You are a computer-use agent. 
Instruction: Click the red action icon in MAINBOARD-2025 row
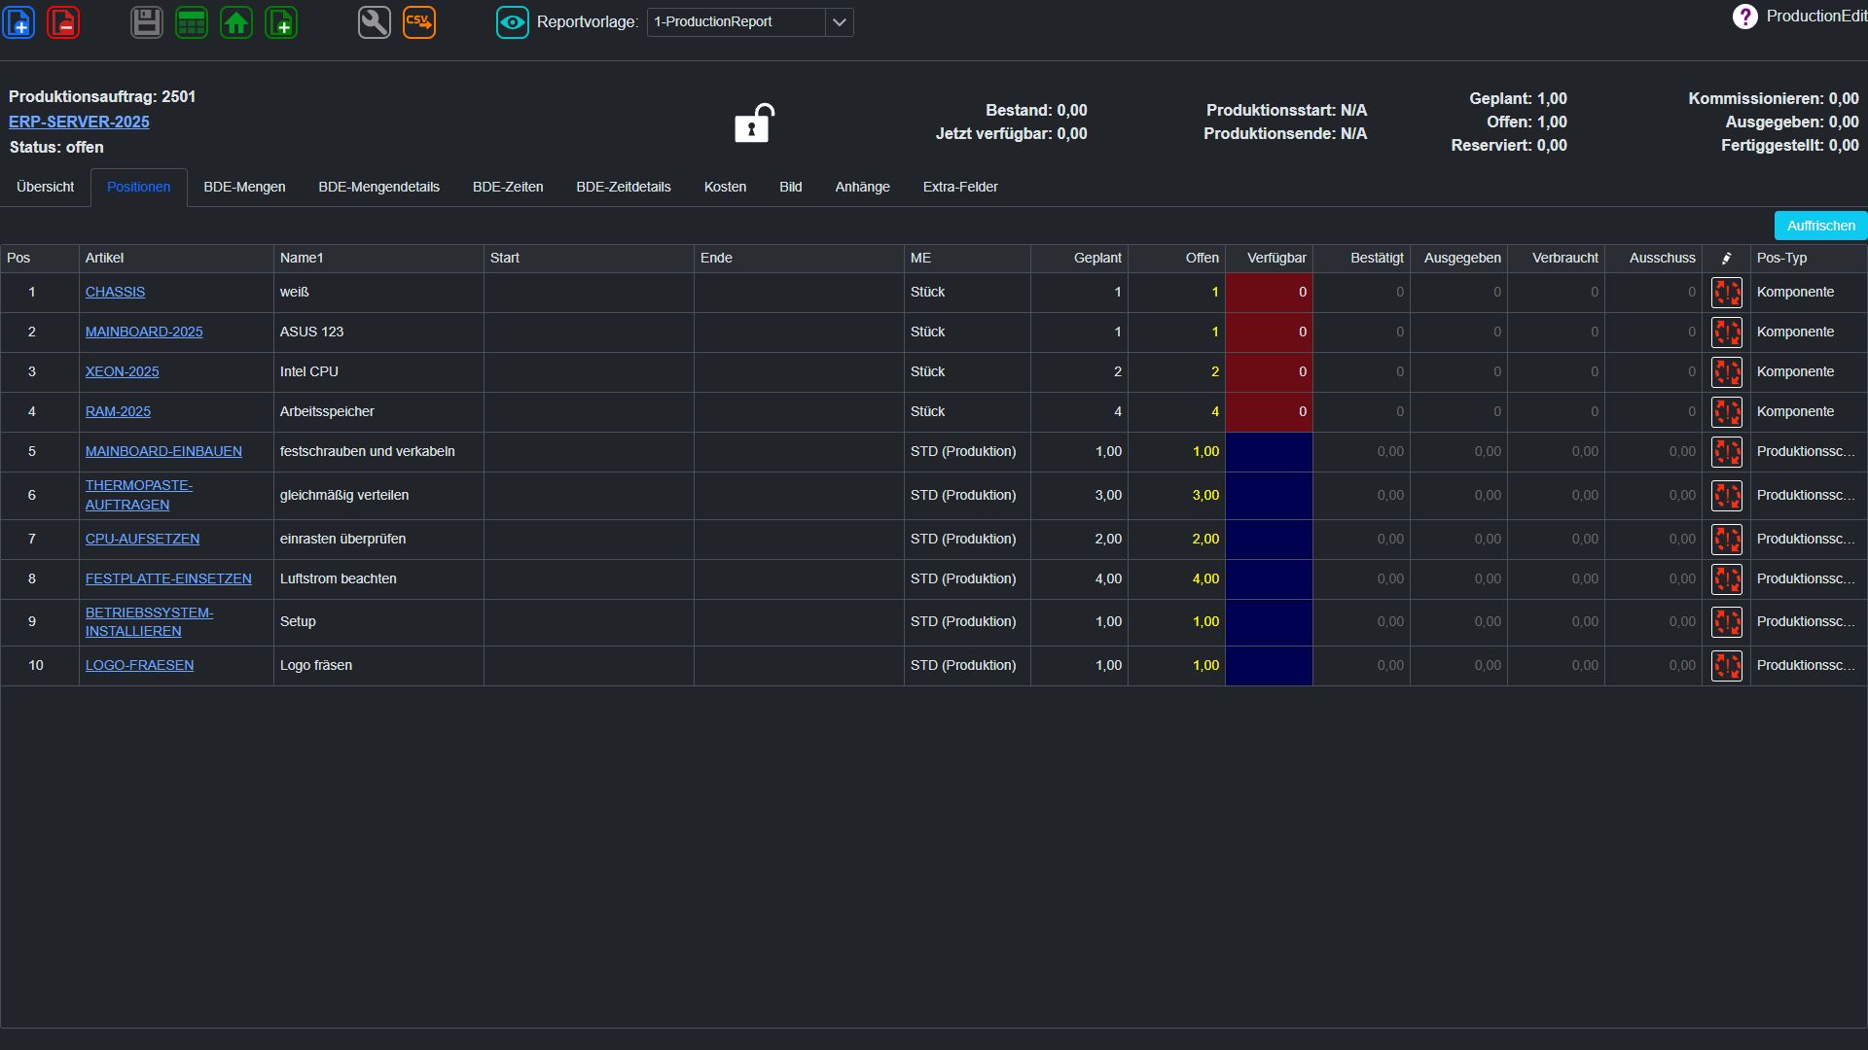click(1727, 332)
